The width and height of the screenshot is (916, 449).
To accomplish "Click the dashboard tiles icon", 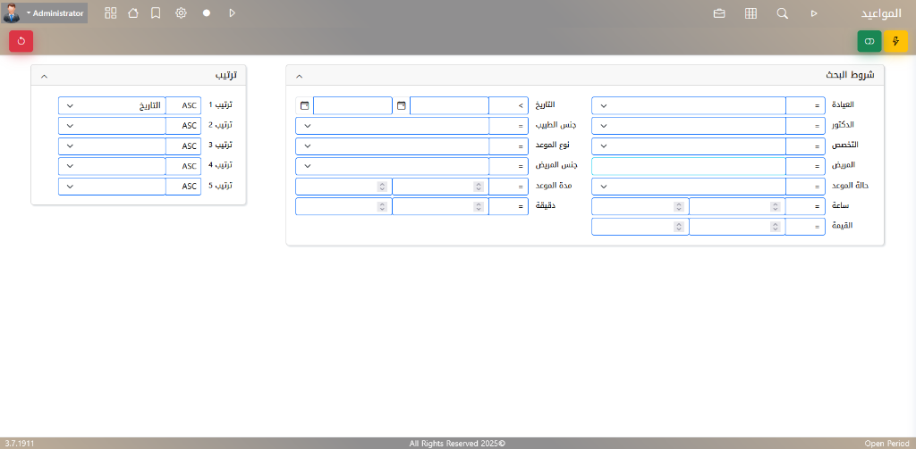I will (x=111, y=13).
